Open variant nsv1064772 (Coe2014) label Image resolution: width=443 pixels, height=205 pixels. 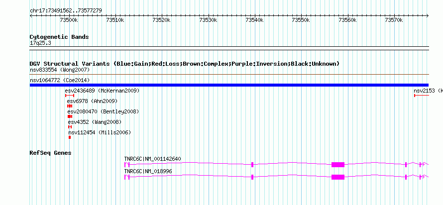click(60, 80)
